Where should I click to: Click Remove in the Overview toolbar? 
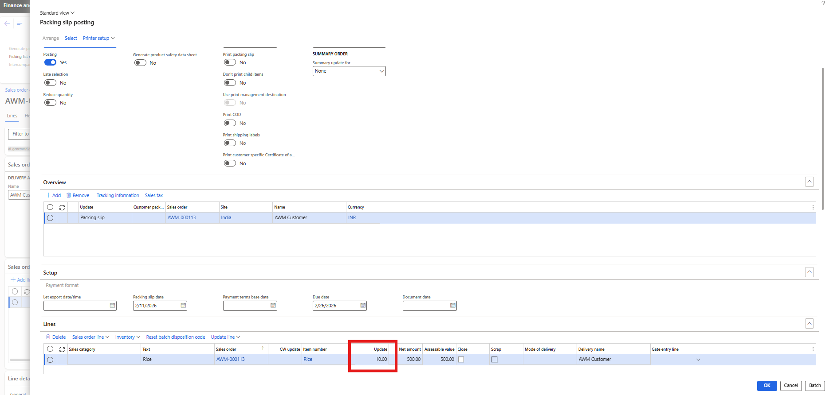(78, 195)
